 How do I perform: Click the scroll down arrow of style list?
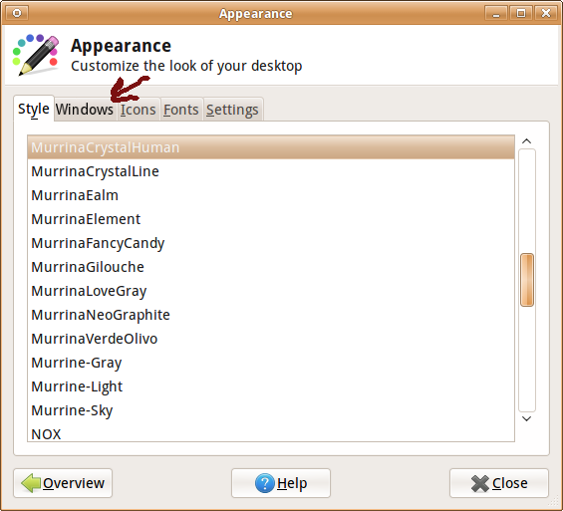click(x=527, y=418)
